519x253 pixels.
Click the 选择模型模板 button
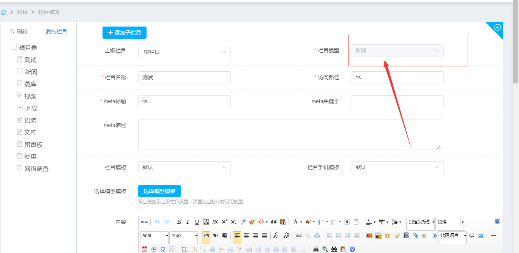(x=159, y=191)
